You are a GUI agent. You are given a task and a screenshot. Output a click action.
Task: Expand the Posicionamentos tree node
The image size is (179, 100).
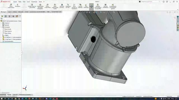(x=1, y=41)
